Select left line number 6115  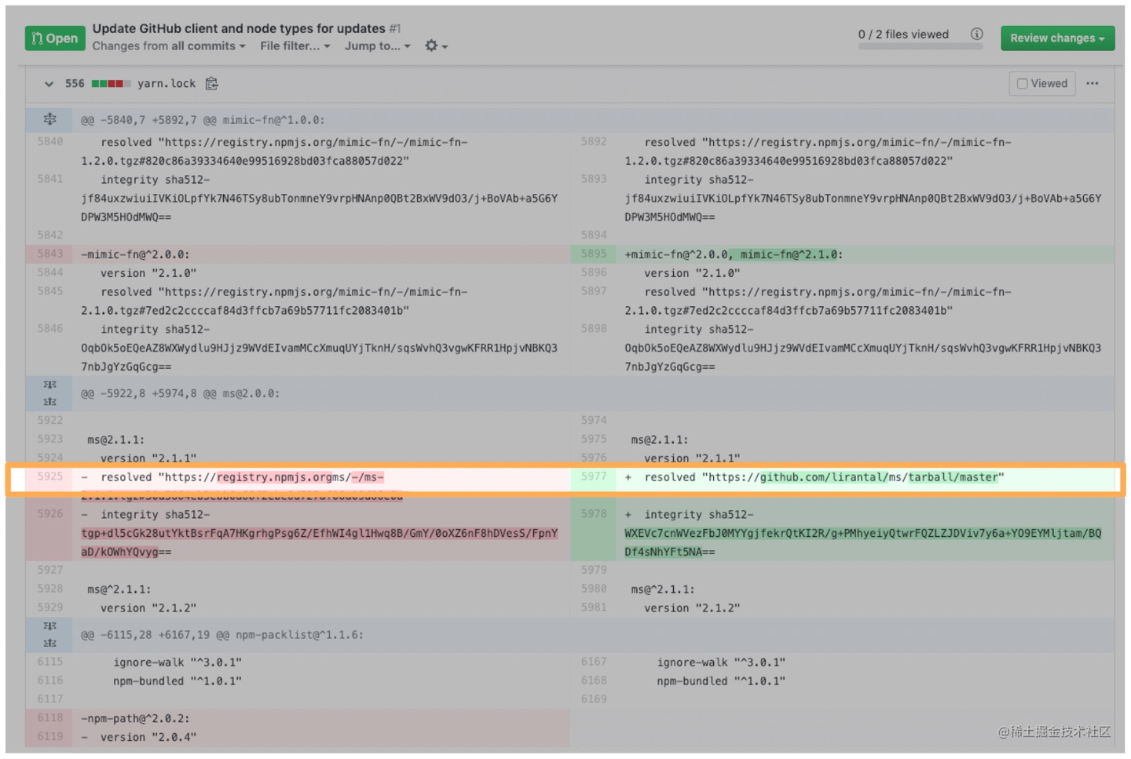(x=50, y=662)
